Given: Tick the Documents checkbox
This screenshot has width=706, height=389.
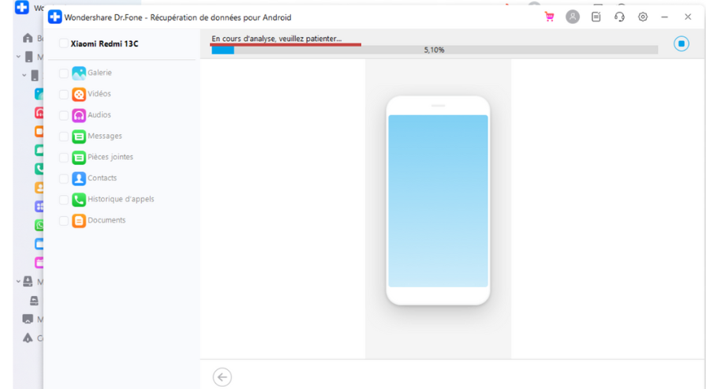Looking at the screenshot, I should (x=64, y=221).
